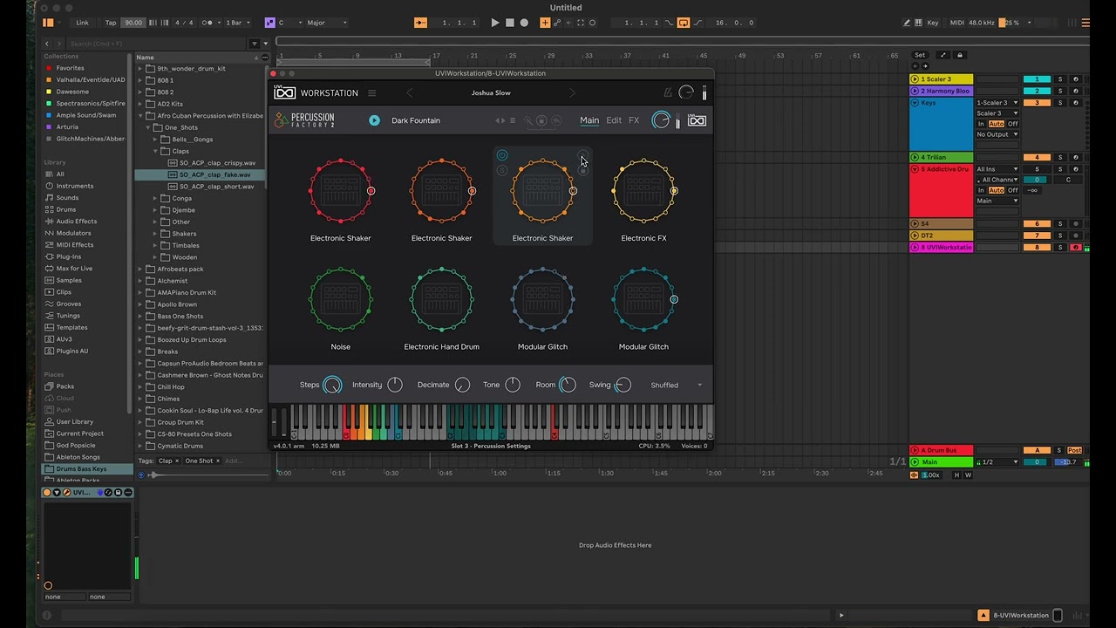Viewport: 1116px width, 628px height.
Task: Go to previous preset left of Joshua Slow
Action: click(409, 93)
